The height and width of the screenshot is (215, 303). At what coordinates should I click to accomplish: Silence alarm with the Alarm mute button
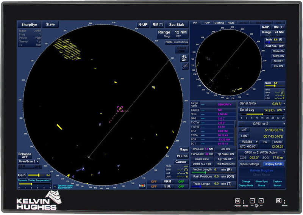(278, 201)
